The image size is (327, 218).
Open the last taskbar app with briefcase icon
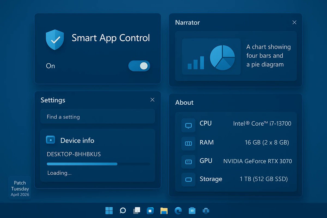pyautogui.click(x=206, y=210)
